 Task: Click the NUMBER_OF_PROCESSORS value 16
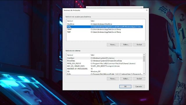coord(92,69)
